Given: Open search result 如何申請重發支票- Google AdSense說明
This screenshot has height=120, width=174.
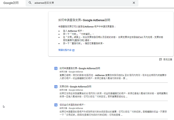Looking at the screenshot, I should 80,68.
